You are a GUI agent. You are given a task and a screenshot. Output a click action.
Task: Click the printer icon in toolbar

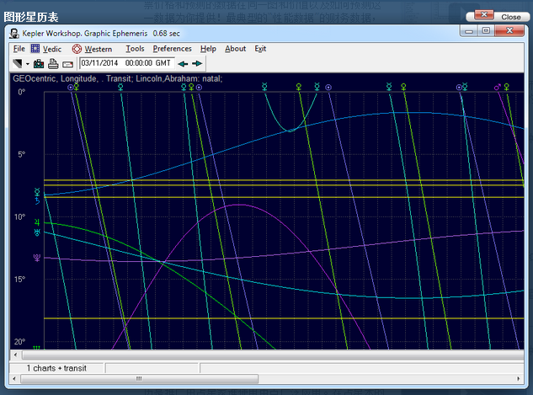53,63
